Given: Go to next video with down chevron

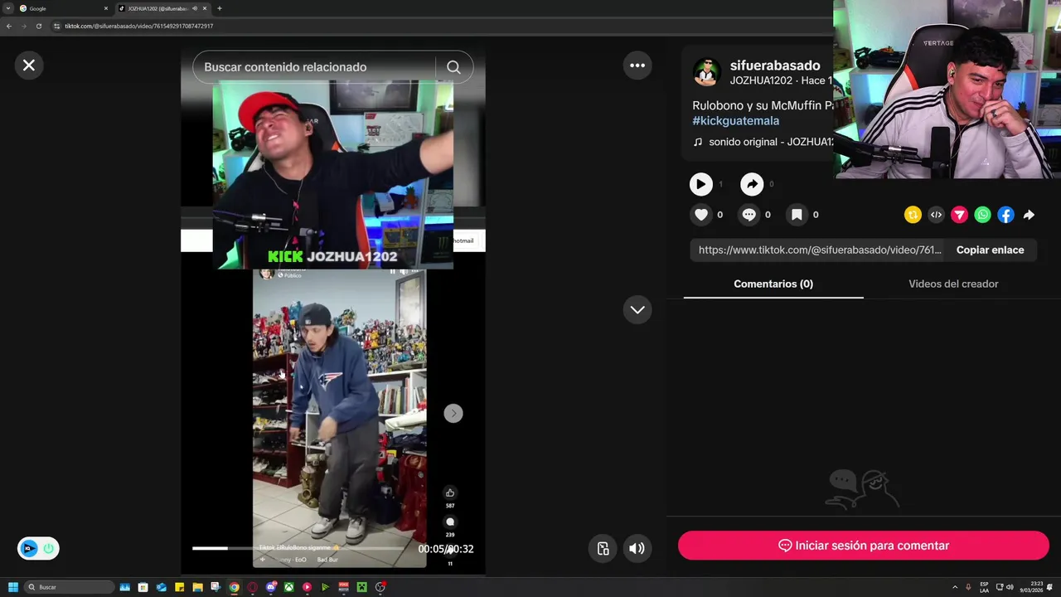Looking at the screenshot, I should coord(637,309).
